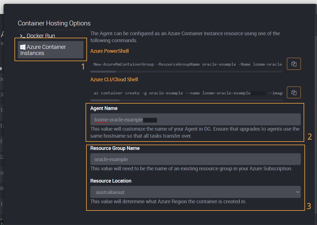Viewport: 317px width, 225px height.
Task: Copy the Azure CLI/Cloud Shell command
Action: tap(294, 92)
